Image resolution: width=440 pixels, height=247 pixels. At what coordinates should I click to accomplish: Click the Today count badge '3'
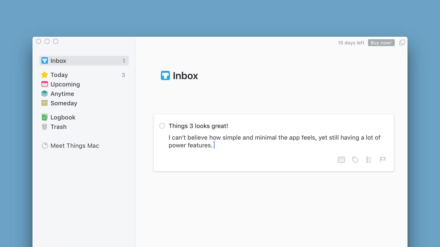123,75
